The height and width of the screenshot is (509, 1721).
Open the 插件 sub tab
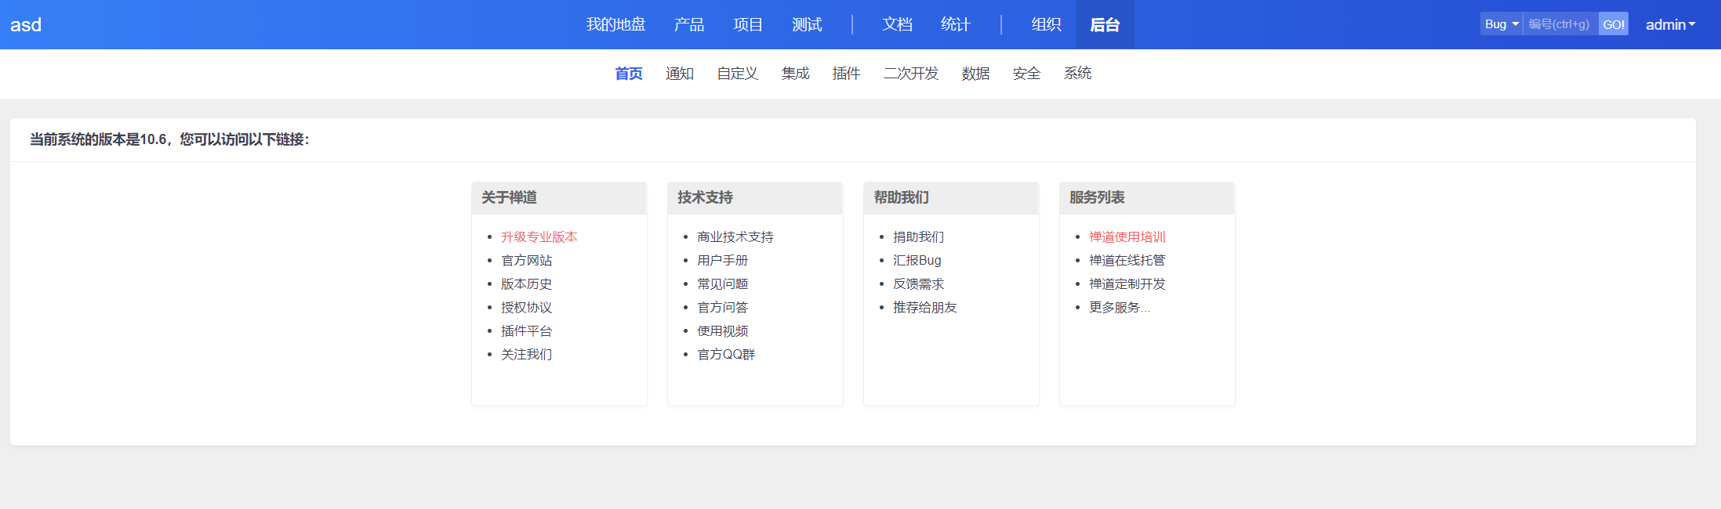[846, 73]
